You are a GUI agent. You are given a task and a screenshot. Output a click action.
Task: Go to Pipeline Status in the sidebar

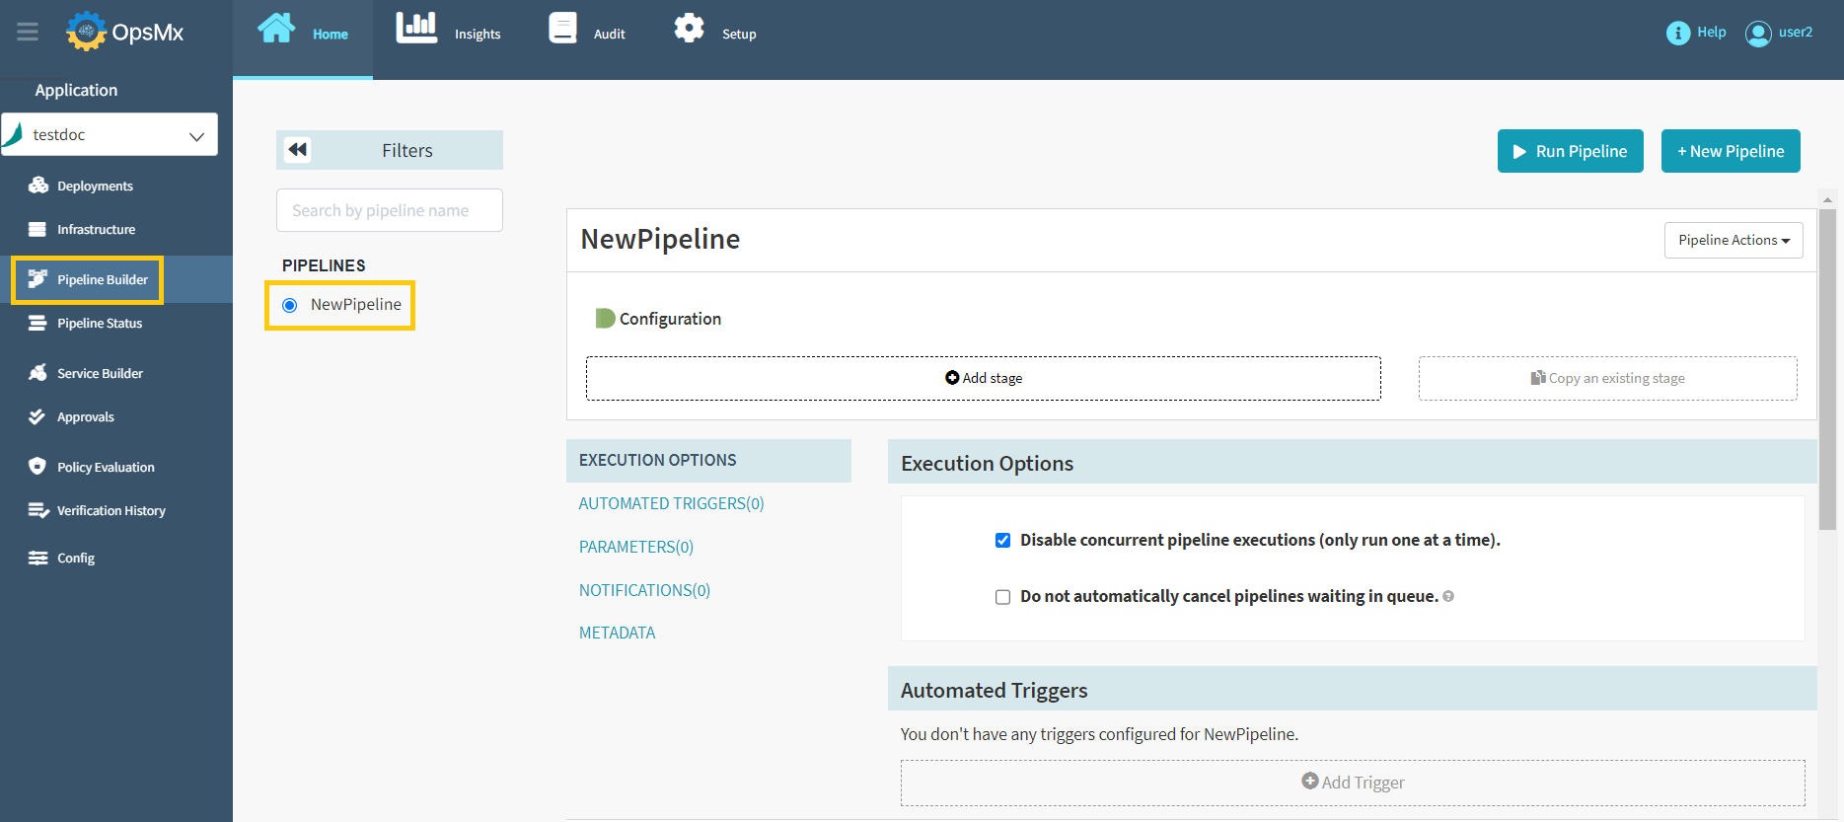99,324
